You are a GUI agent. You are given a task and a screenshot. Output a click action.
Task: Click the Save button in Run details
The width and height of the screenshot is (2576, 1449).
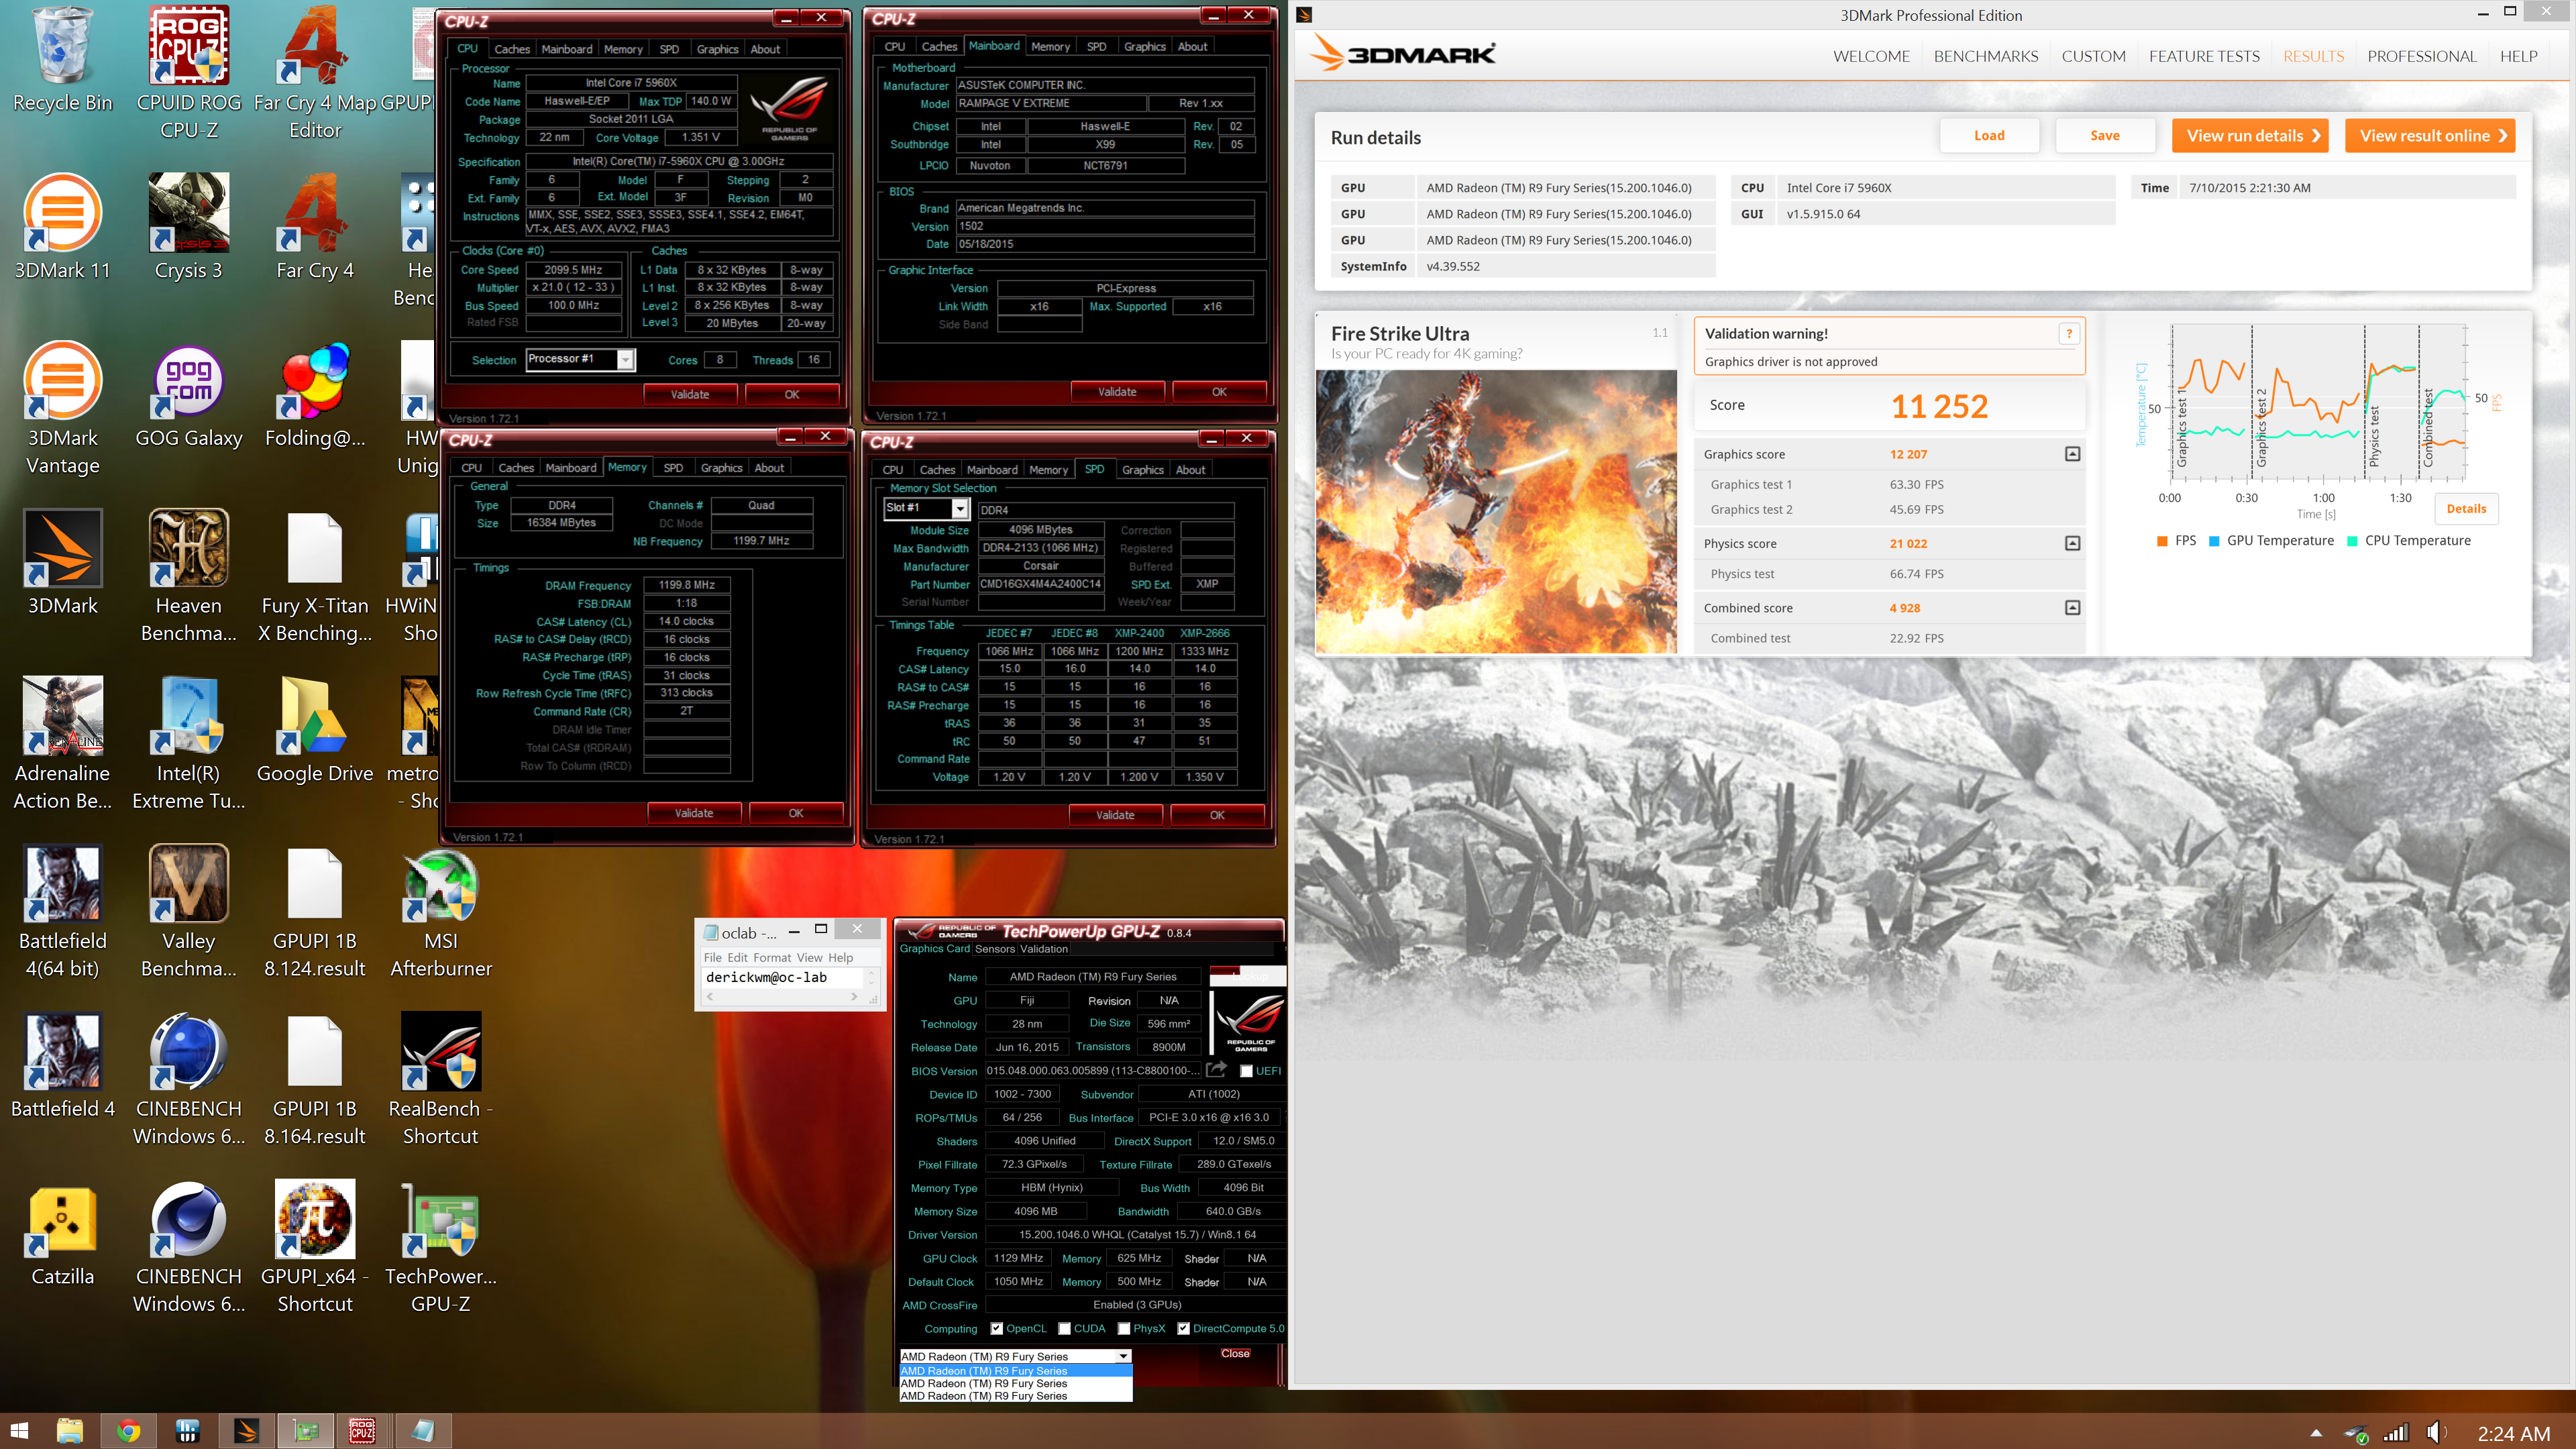[x=2105, y=135]
